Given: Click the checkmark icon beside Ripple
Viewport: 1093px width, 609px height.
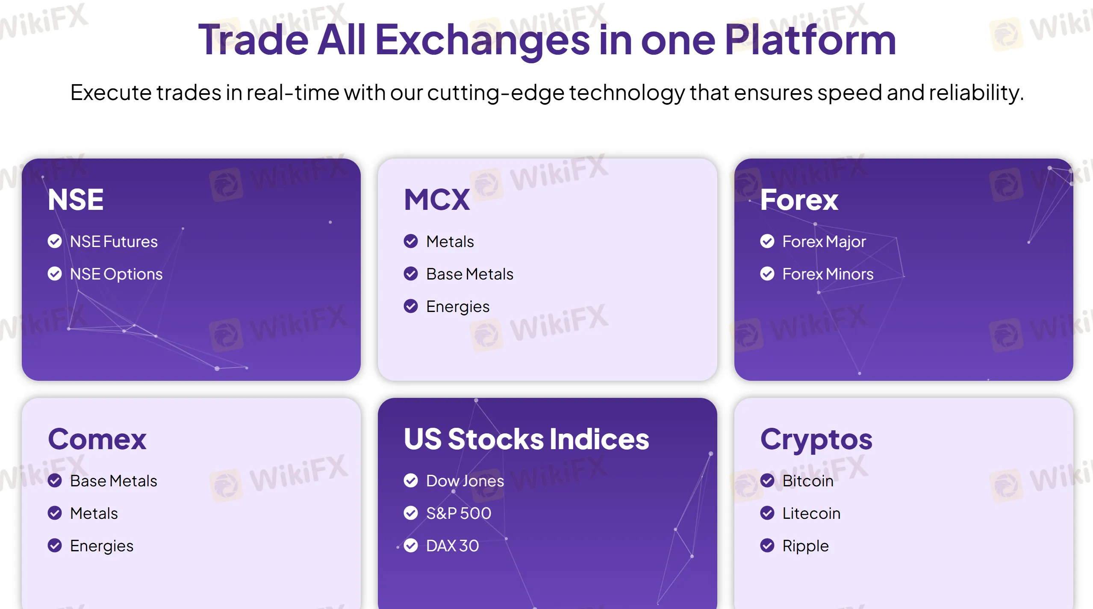Looking at the screenshot, I should [x=767, y=546].
